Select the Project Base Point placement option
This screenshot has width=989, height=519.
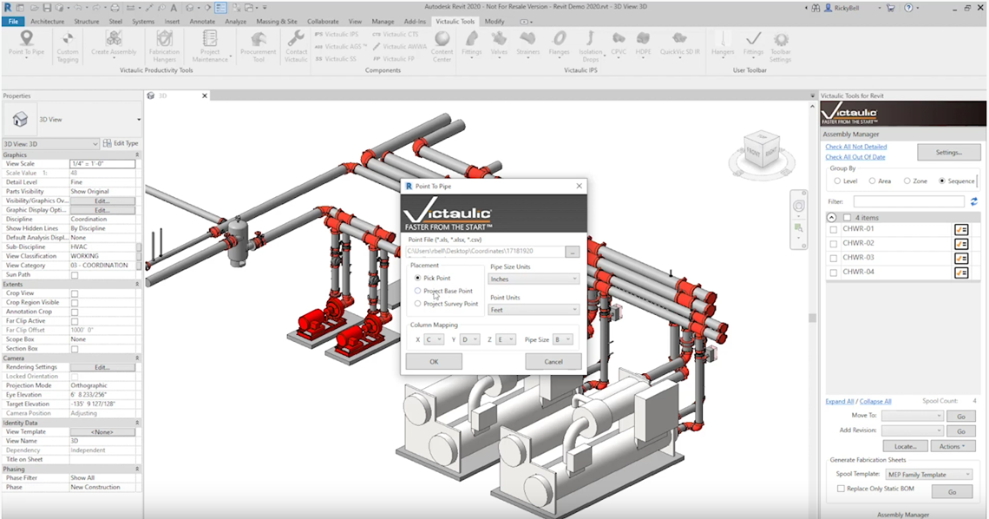tap(417, 291)
